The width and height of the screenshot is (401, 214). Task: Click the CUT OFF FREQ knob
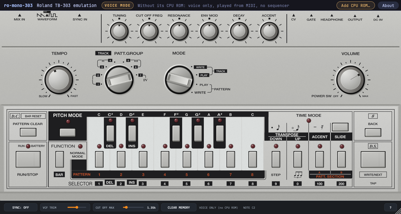pyautogui.click(x=149, y=31)
